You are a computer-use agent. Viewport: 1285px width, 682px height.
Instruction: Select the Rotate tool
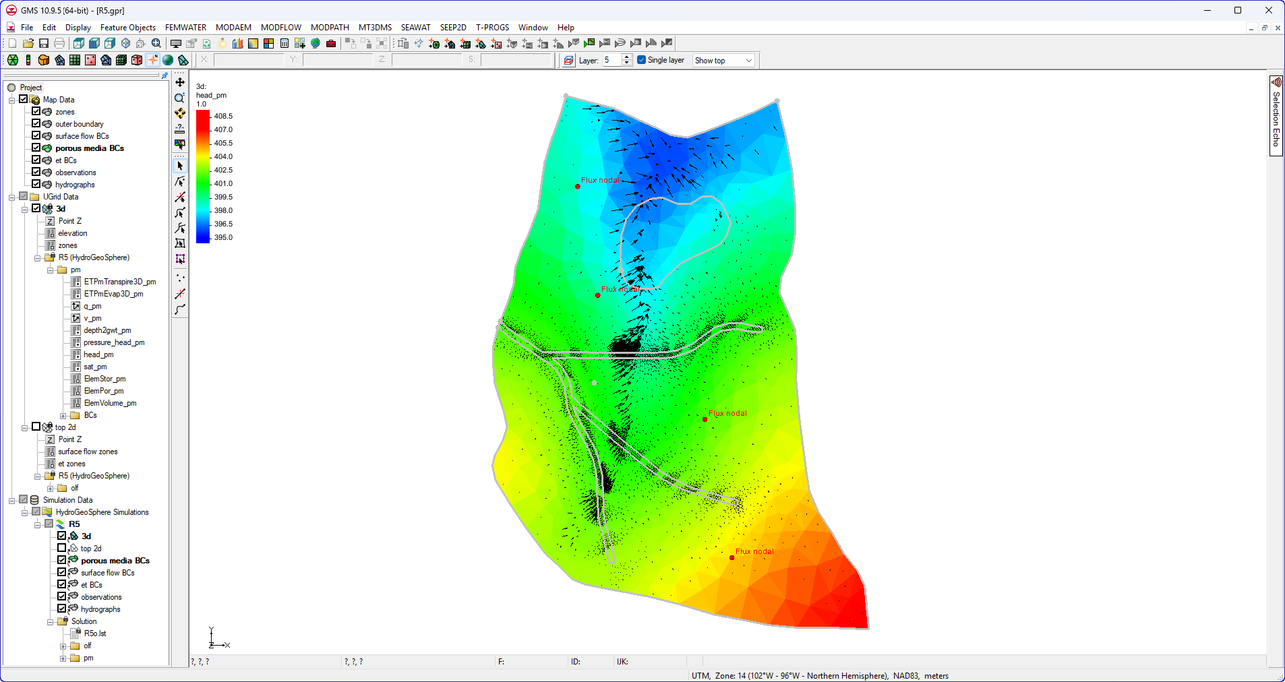[180, 113]
